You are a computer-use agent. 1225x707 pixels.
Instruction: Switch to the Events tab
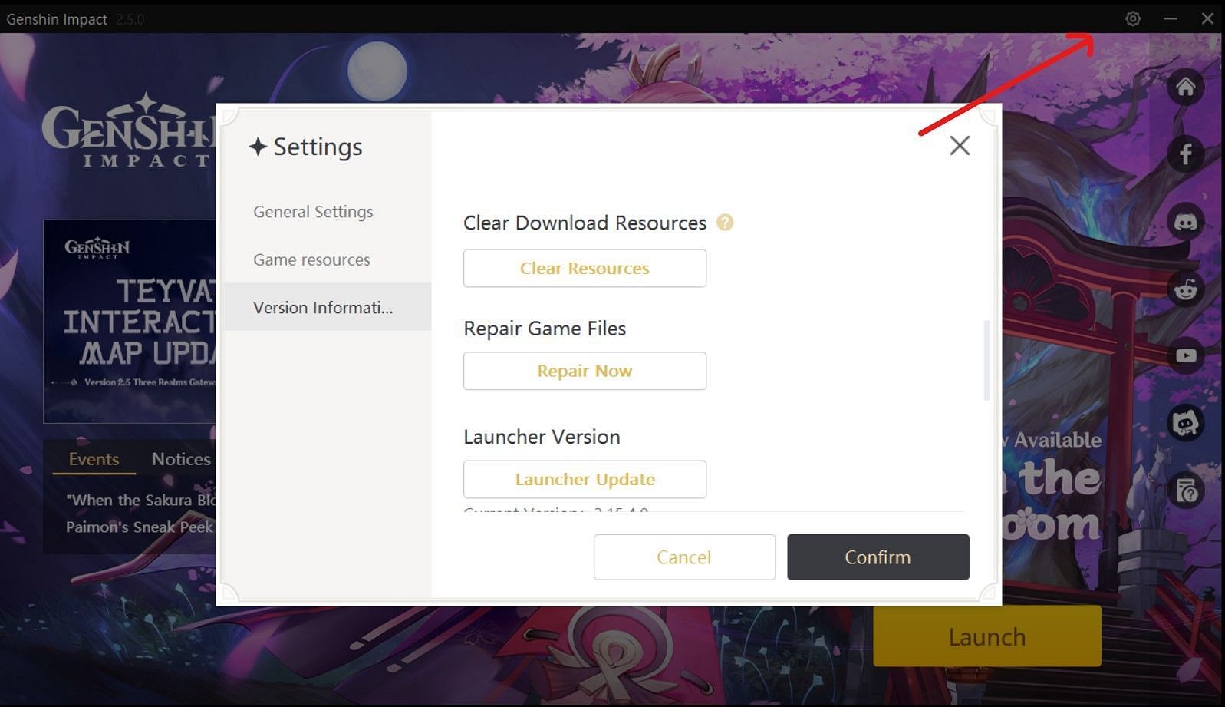coord(94,459)
